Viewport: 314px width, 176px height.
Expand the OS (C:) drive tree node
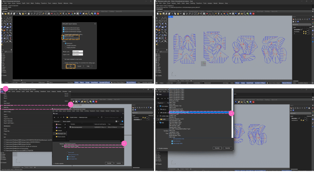click(x=159, y=110)
